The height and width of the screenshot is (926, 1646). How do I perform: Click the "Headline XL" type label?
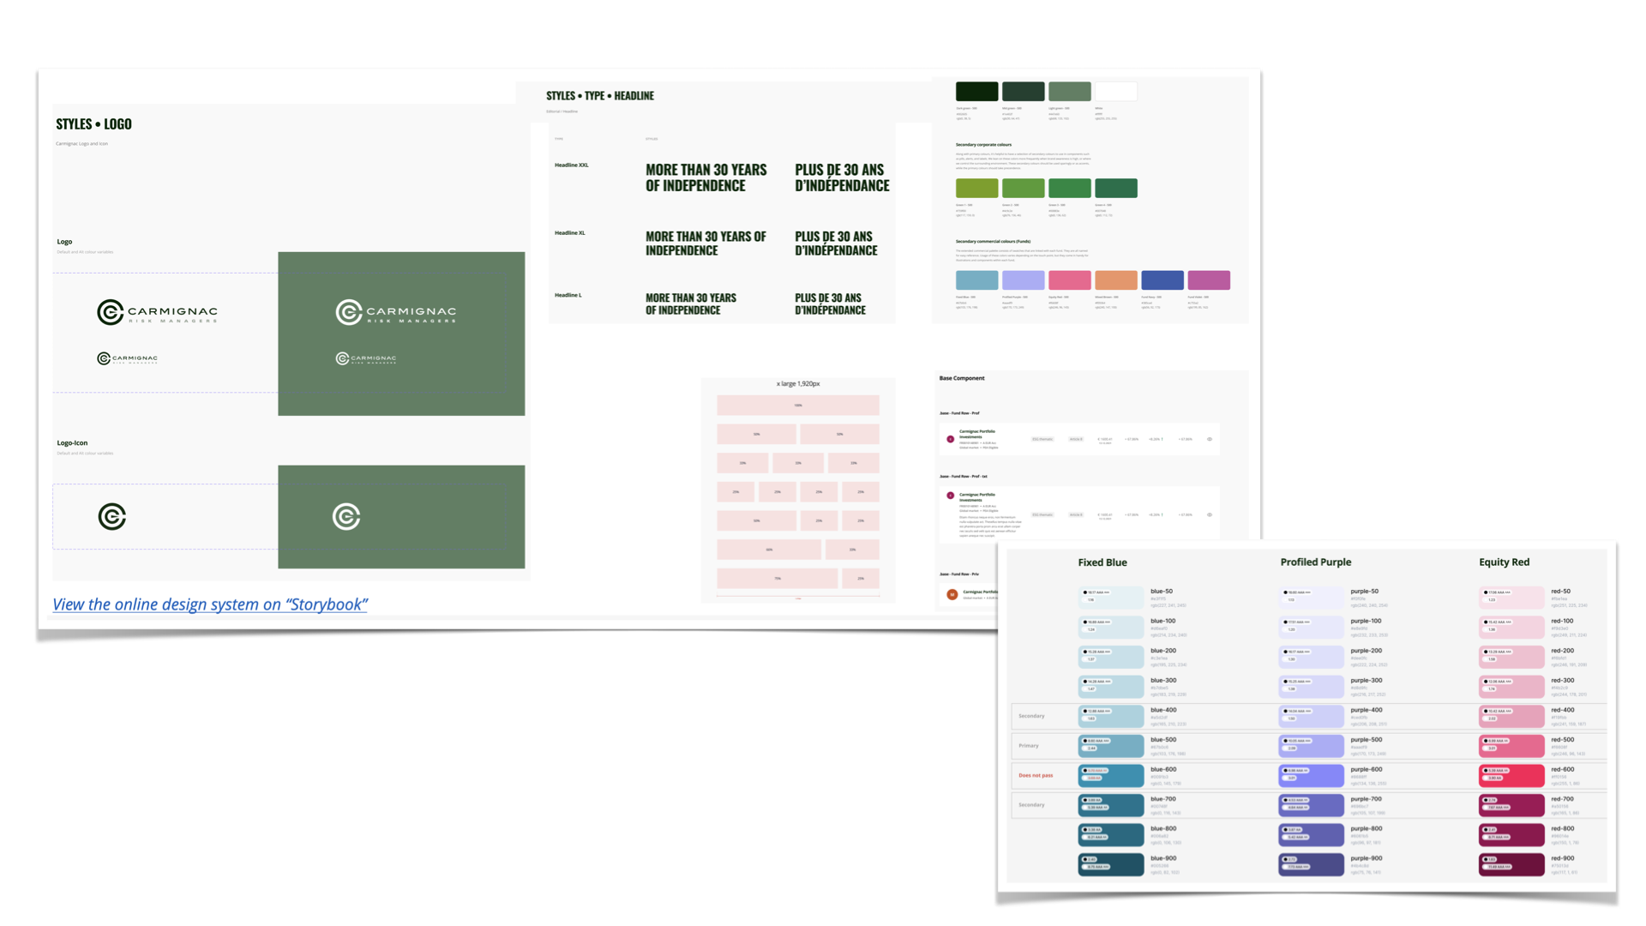point(570,232)
